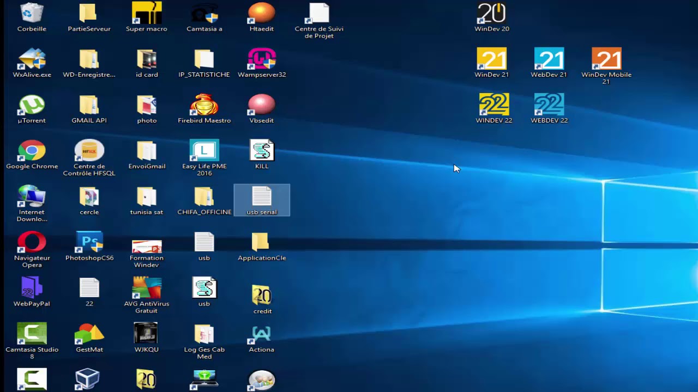698x392 pixels.
Task: Open the Corbeille recycle bin
Action: pos(32,17)
